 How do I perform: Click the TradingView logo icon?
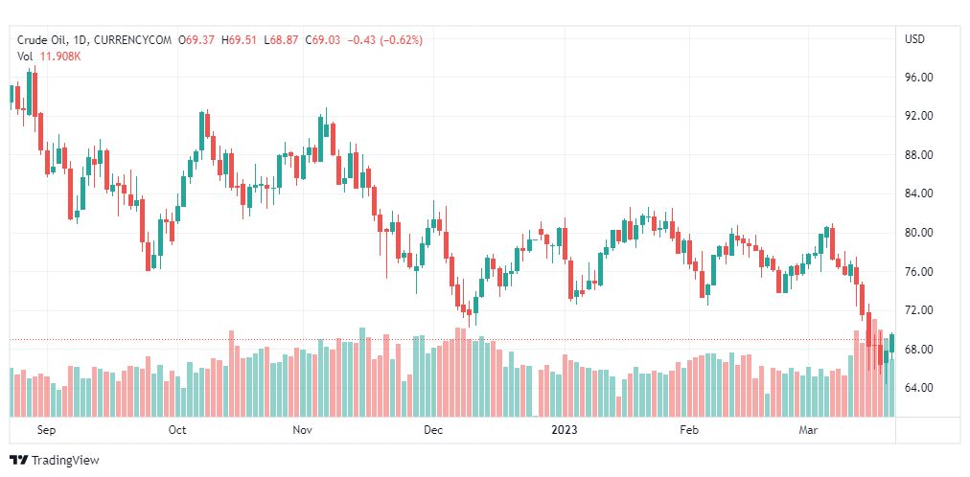[18, 461]
